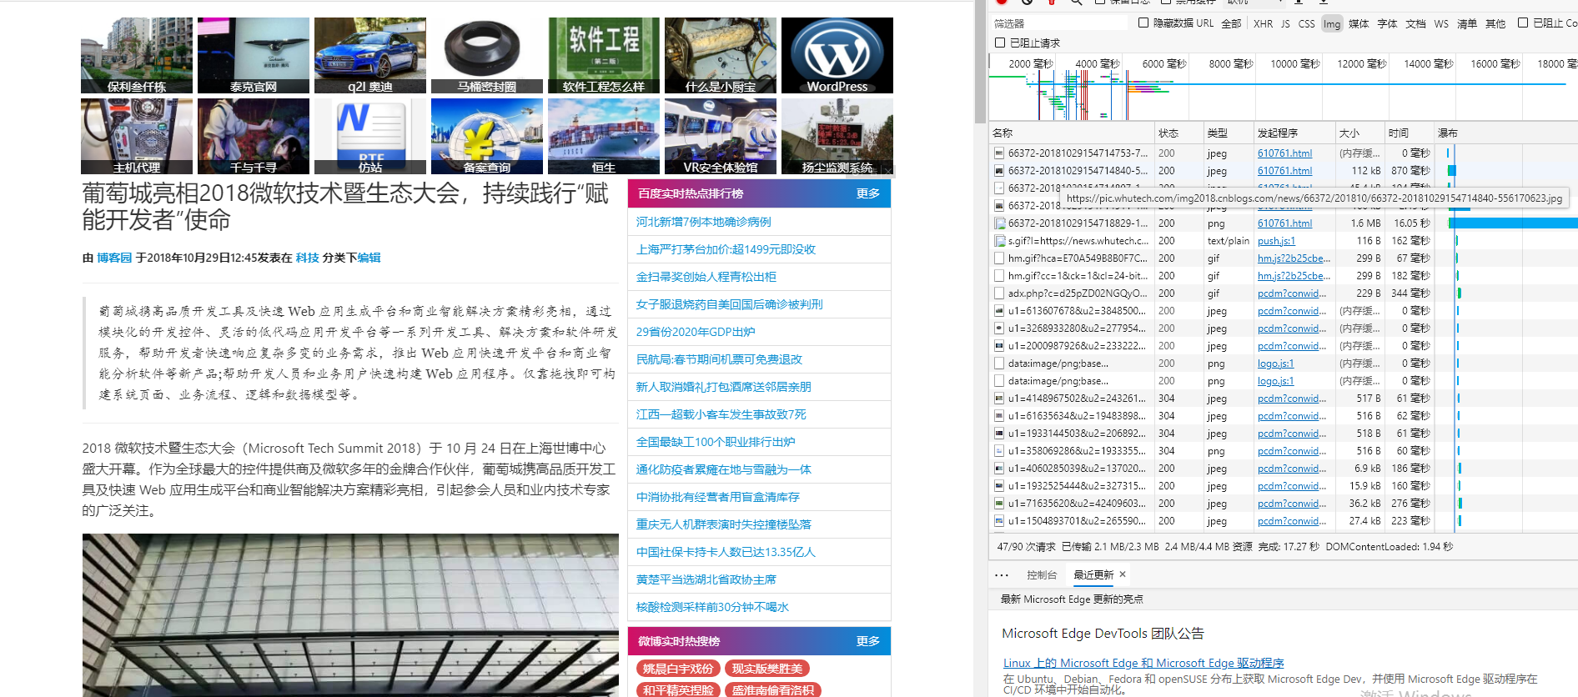Click icon beside adx.php request
Viewport: 1578px width, 697px height.
999,293
